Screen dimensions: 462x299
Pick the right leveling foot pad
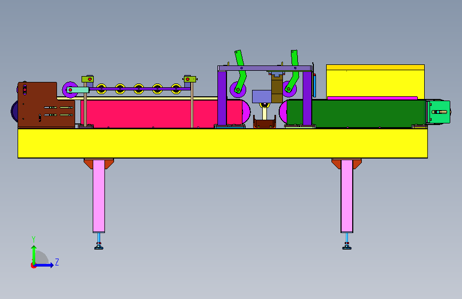pos(347,247)
